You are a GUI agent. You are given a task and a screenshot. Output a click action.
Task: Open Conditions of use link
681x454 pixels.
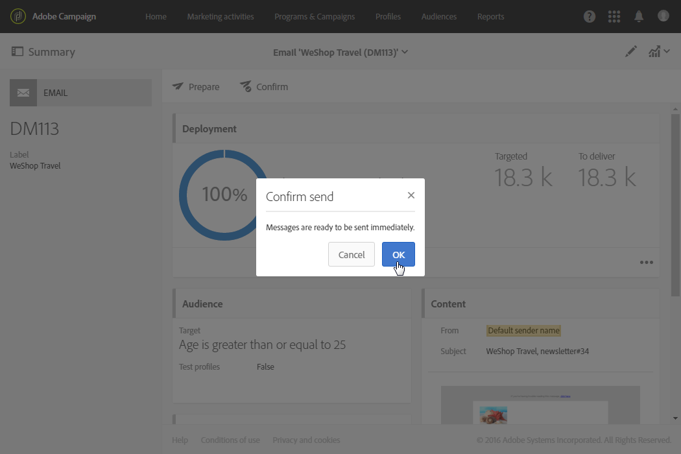230,440
